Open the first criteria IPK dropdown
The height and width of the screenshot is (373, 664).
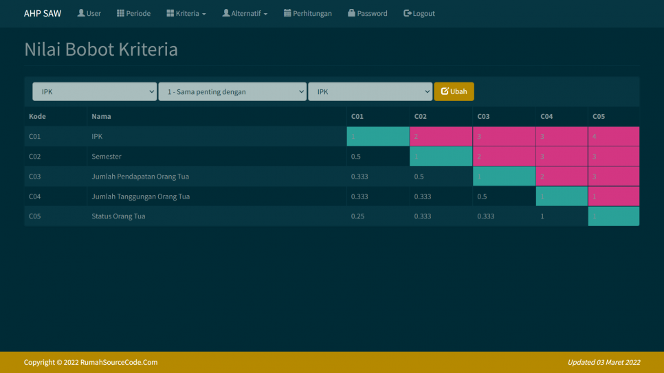pos(95,91)
